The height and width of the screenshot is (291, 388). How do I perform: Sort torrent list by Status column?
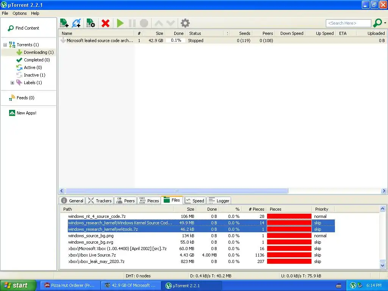click(x=205, y=33)
